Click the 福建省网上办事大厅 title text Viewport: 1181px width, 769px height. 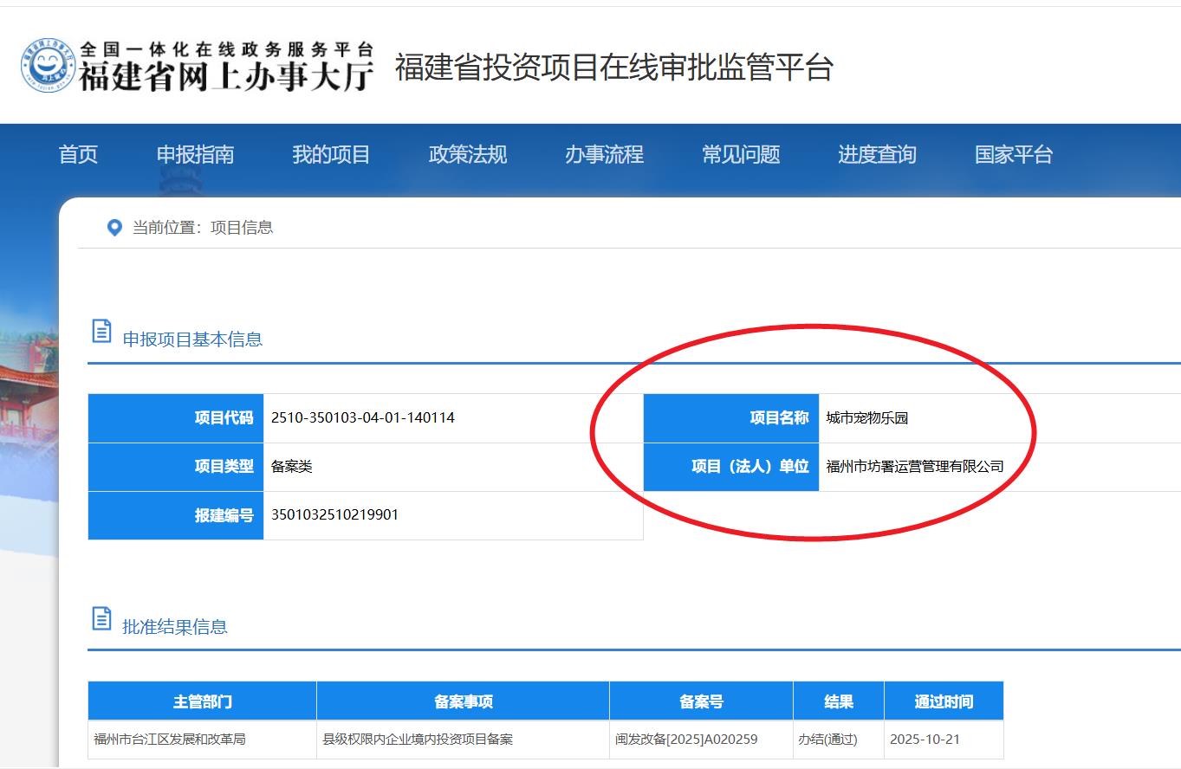click(x=226, y=76)
